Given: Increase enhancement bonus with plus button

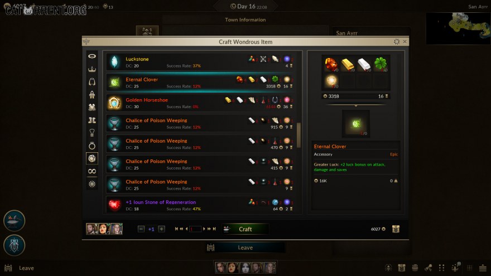Looking at the screenshot, I should [x=162, y=229].
